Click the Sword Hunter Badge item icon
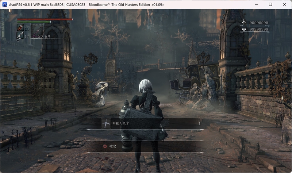 (106, 124)
